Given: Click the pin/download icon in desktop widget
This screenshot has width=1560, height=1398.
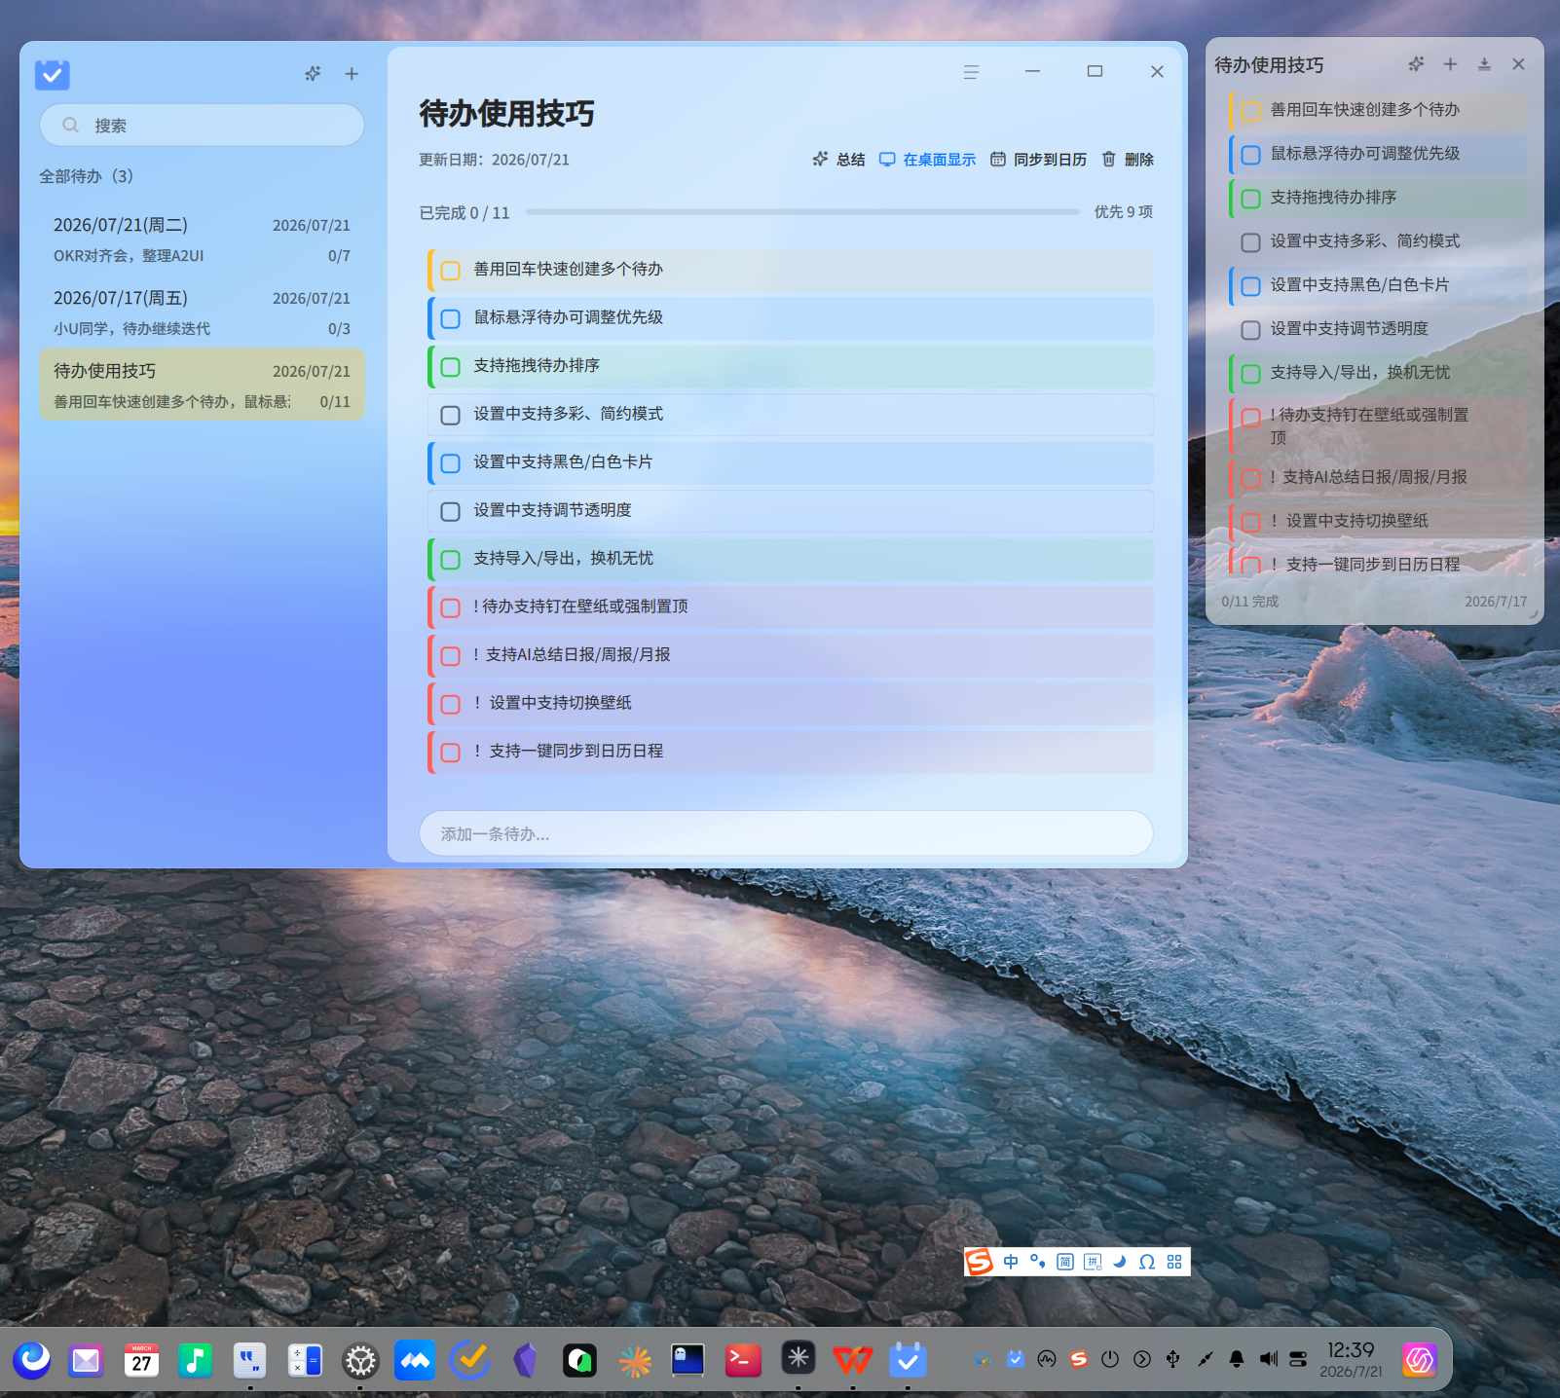Looking at the screenshot, I should point(1484,64).
